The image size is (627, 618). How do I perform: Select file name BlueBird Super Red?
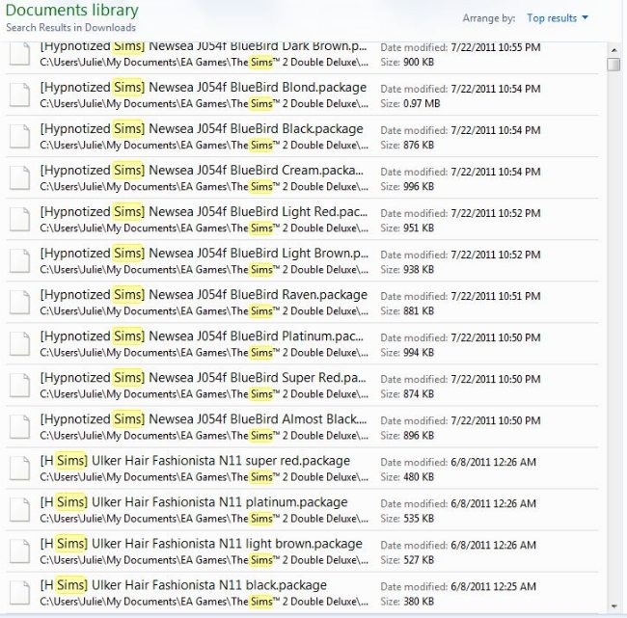(203, 379)
